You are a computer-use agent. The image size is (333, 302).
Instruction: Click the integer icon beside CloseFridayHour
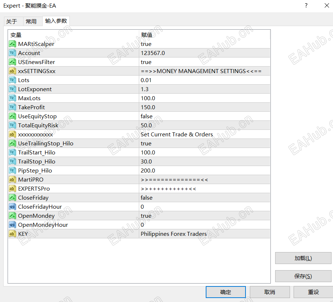(x=12, y=207)
